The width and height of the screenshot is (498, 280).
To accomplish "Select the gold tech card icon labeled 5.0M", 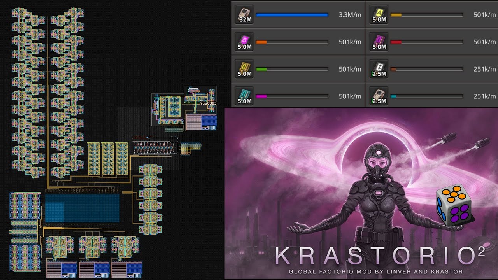I will pyautogui.click(x=245, y=69).
